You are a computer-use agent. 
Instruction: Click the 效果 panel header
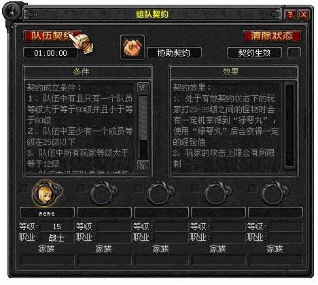(x=234, y=72)
